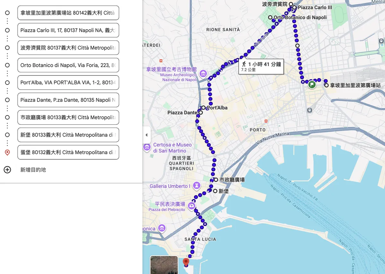Click the Via Nuova Marina road label
Viewport: 385px width, 274px height.
[x=272, y=138]
